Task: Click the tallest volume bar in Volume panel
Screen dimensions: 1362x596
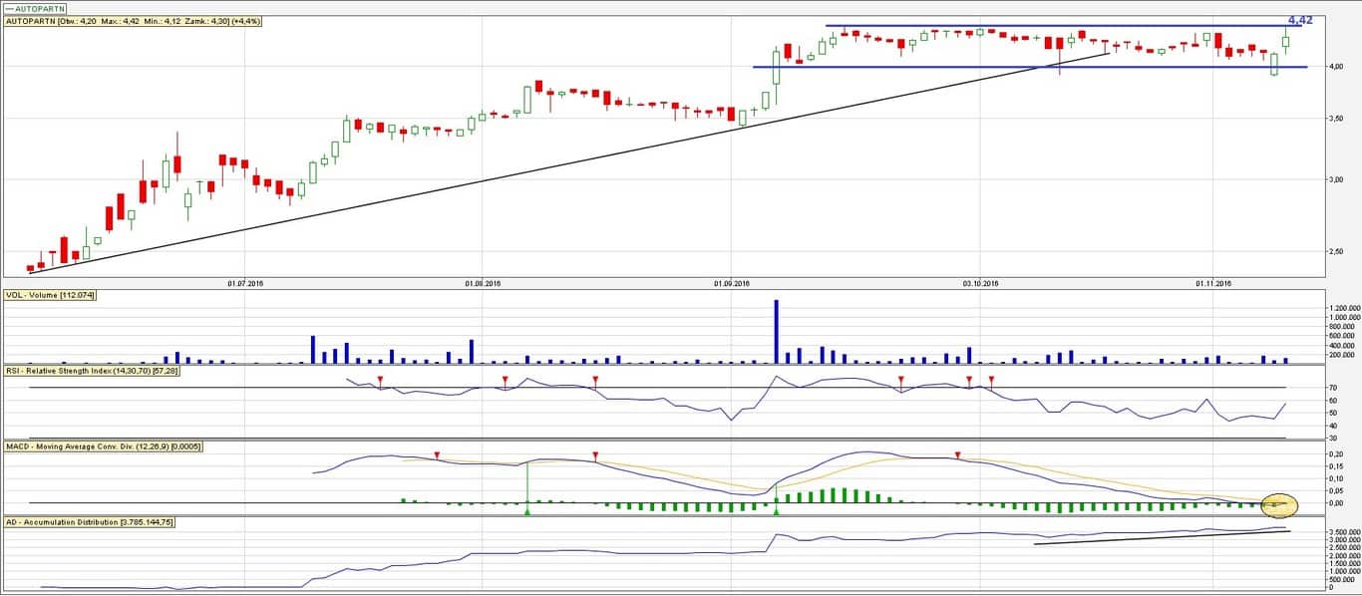Action: [776, 331]
